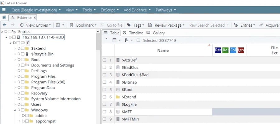Click the split pane layout icon
Screen dimensions: 280x124
pos(58,25)
